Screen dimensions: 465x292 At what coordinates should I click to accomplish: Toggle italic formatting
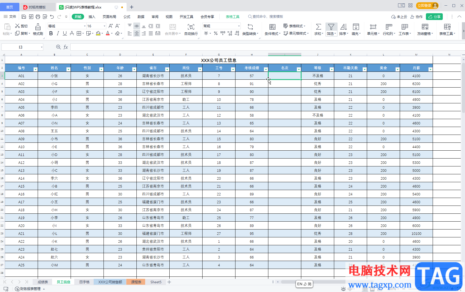tap(58, 34)
